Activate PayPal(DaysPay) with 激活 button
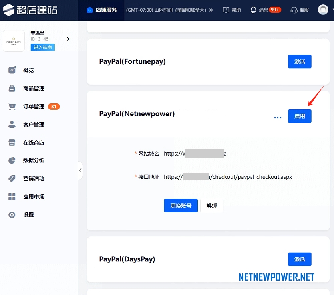This screenshot has height=295, width=334. point(300,259)
